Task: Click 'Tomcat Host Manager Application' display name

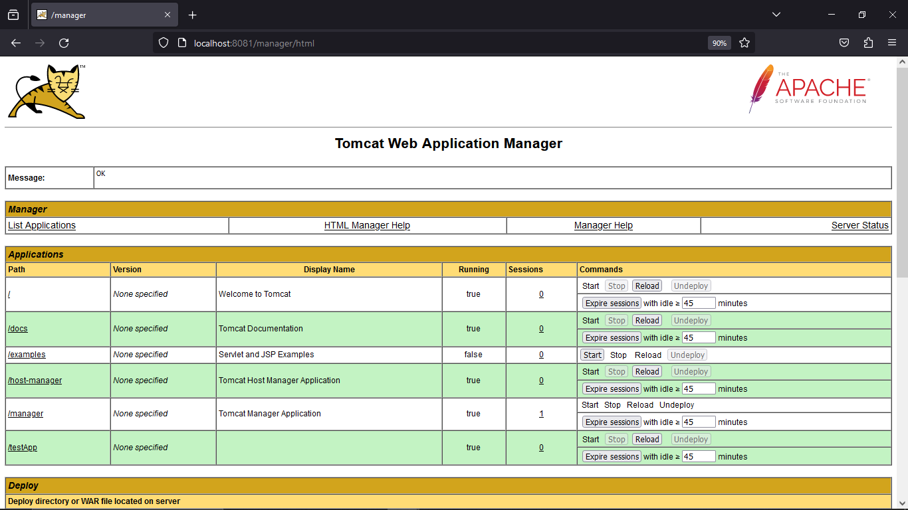Action: [279, 381]
